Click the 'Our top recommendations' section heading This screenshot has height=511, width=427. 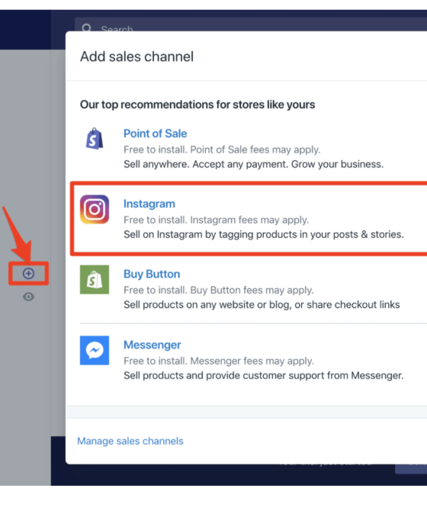[x=197, y=104]
